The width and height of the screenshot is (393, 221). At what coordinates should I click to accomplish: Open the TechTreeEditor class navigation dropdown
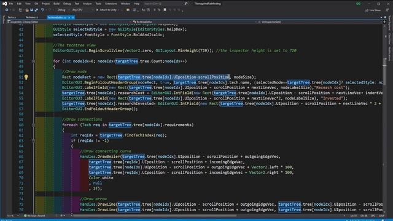194,22
